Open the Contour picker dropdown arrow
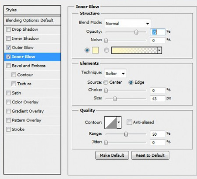This screenshot has width=197, height=179. click(119, 122)
